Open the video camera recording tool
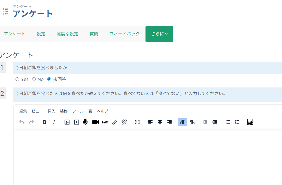282x185 pixels. [95, 122]
